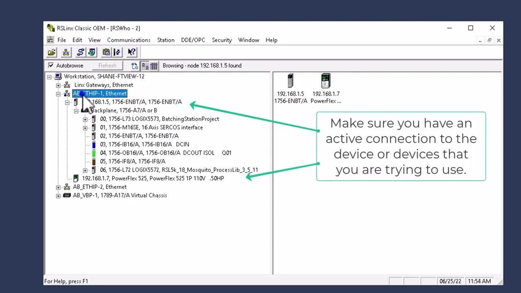Switch to details list view
This screenshot has width=521, height=293.
(x=154, y=66)
